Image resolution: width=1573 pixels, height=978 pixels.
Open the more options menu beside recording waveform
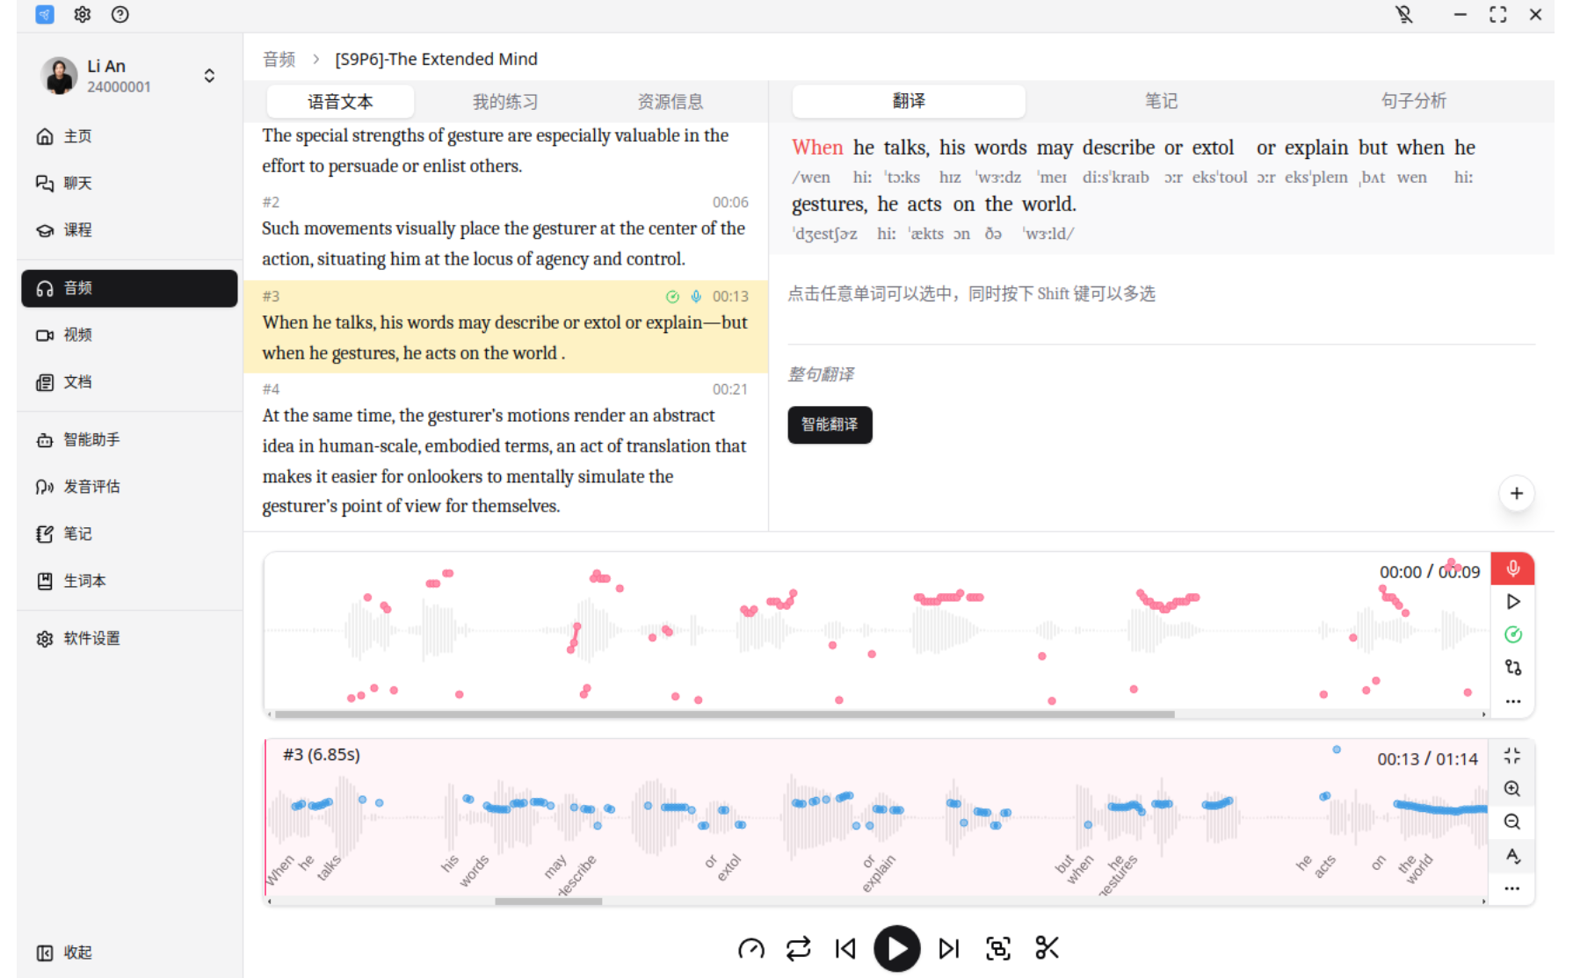pyautogui.click(x=1512, y=701)
